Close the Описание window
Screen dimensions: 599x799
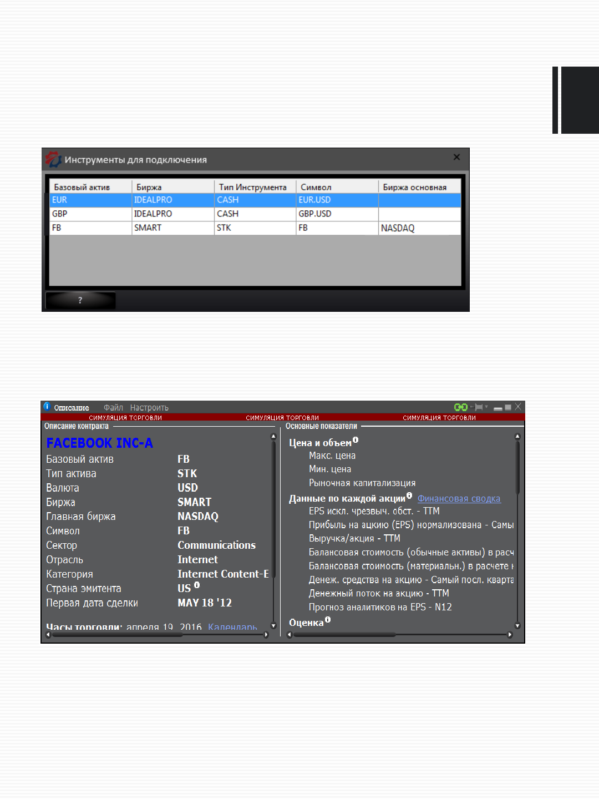(518, 407)
